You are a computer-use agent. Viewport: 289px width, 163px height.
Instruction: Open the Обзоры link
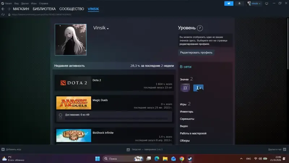point(185,140)
